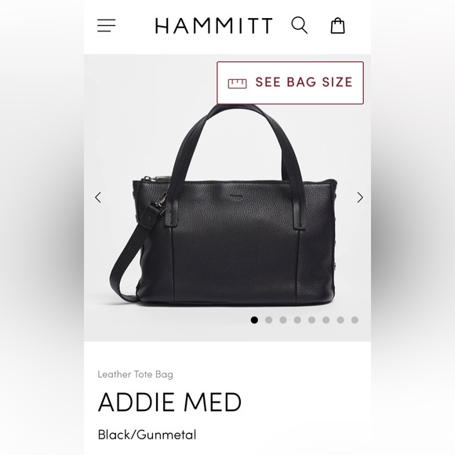Click the Leather Tote Bag category link
455x455 pixels.
click(x=135, y=374)
